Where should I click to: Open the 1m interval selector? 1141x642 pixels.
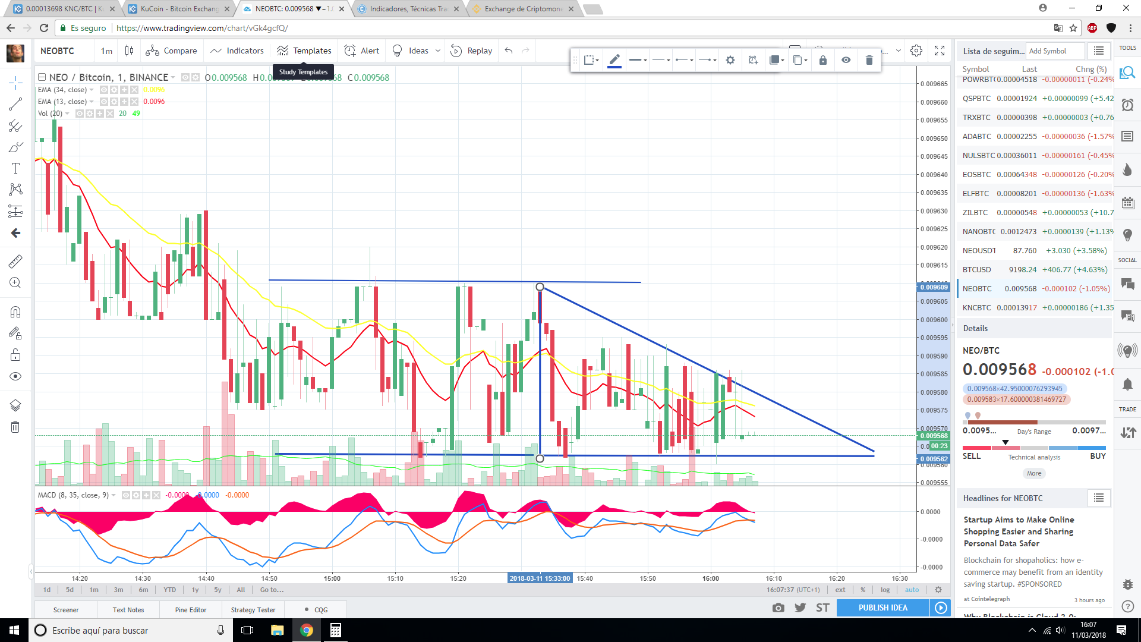point(106,51)
